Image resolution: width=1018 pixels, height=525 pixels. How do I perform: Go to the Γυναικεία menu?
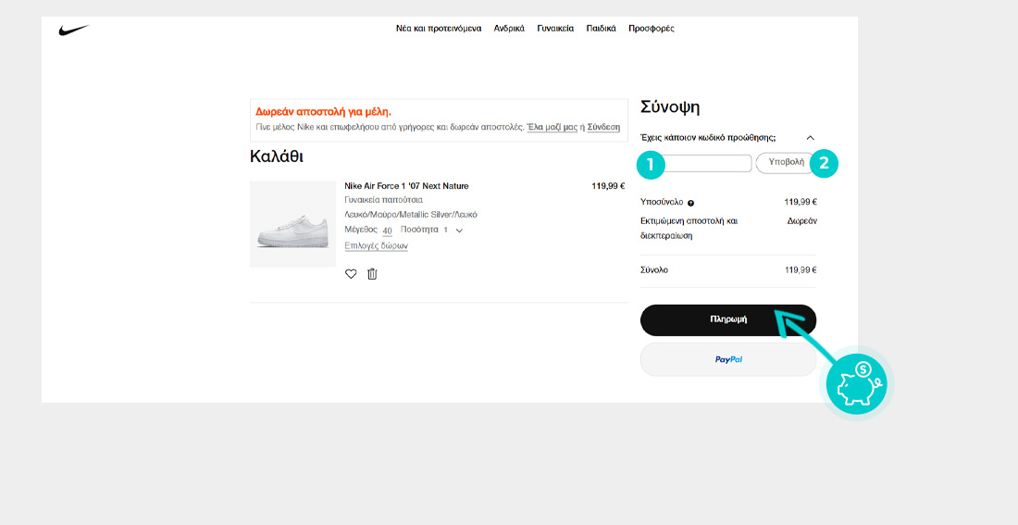click(x=555, y=29)
